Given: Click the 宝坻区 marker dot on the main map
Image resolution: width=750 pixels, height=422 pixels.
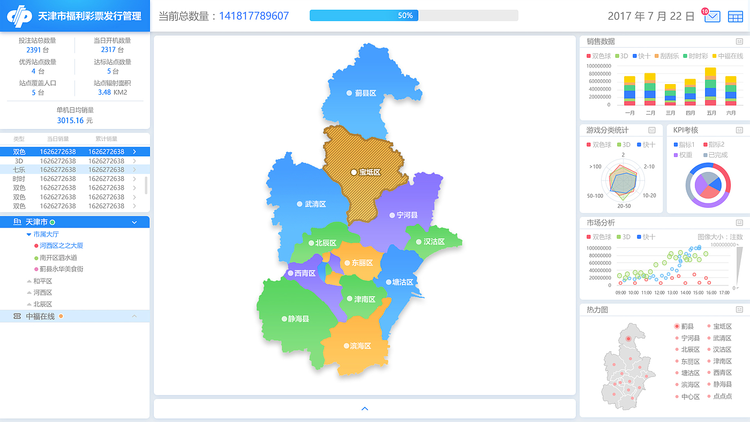Looking at the screenshot, I should click(x=354, y=172).
